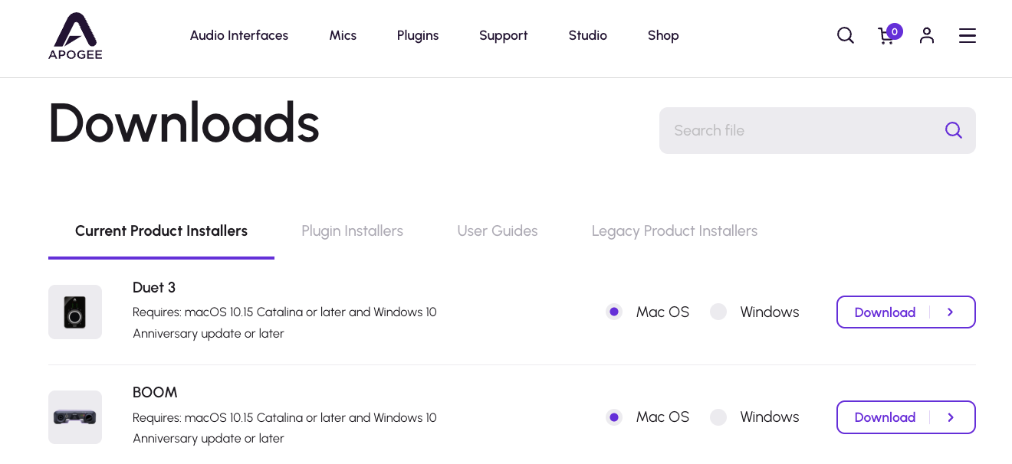This screenshot has width=1012, height=464.
Task: Click the purple search magnifier in file search
Action: [x=954, y=130]
